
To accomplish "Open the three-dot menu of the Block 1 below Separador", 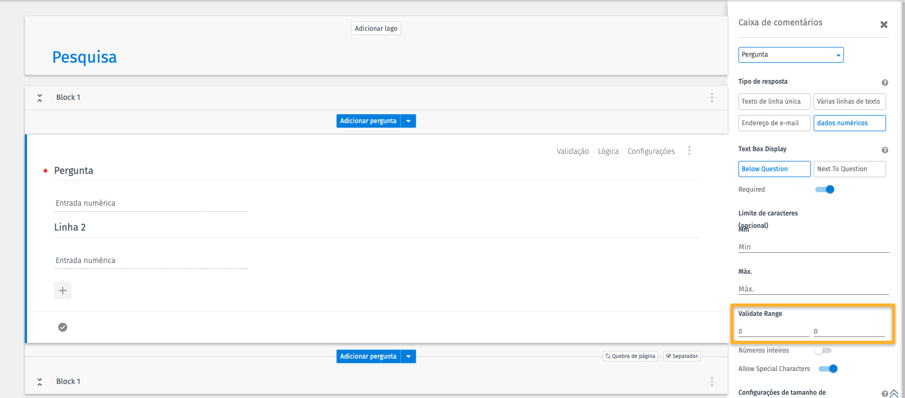I will 711,381.
